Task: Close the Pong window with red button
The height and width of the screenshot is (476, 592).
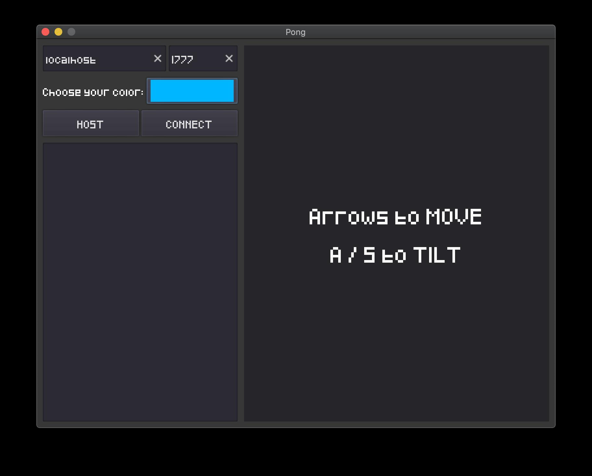Action: click(x=45, y=32)
